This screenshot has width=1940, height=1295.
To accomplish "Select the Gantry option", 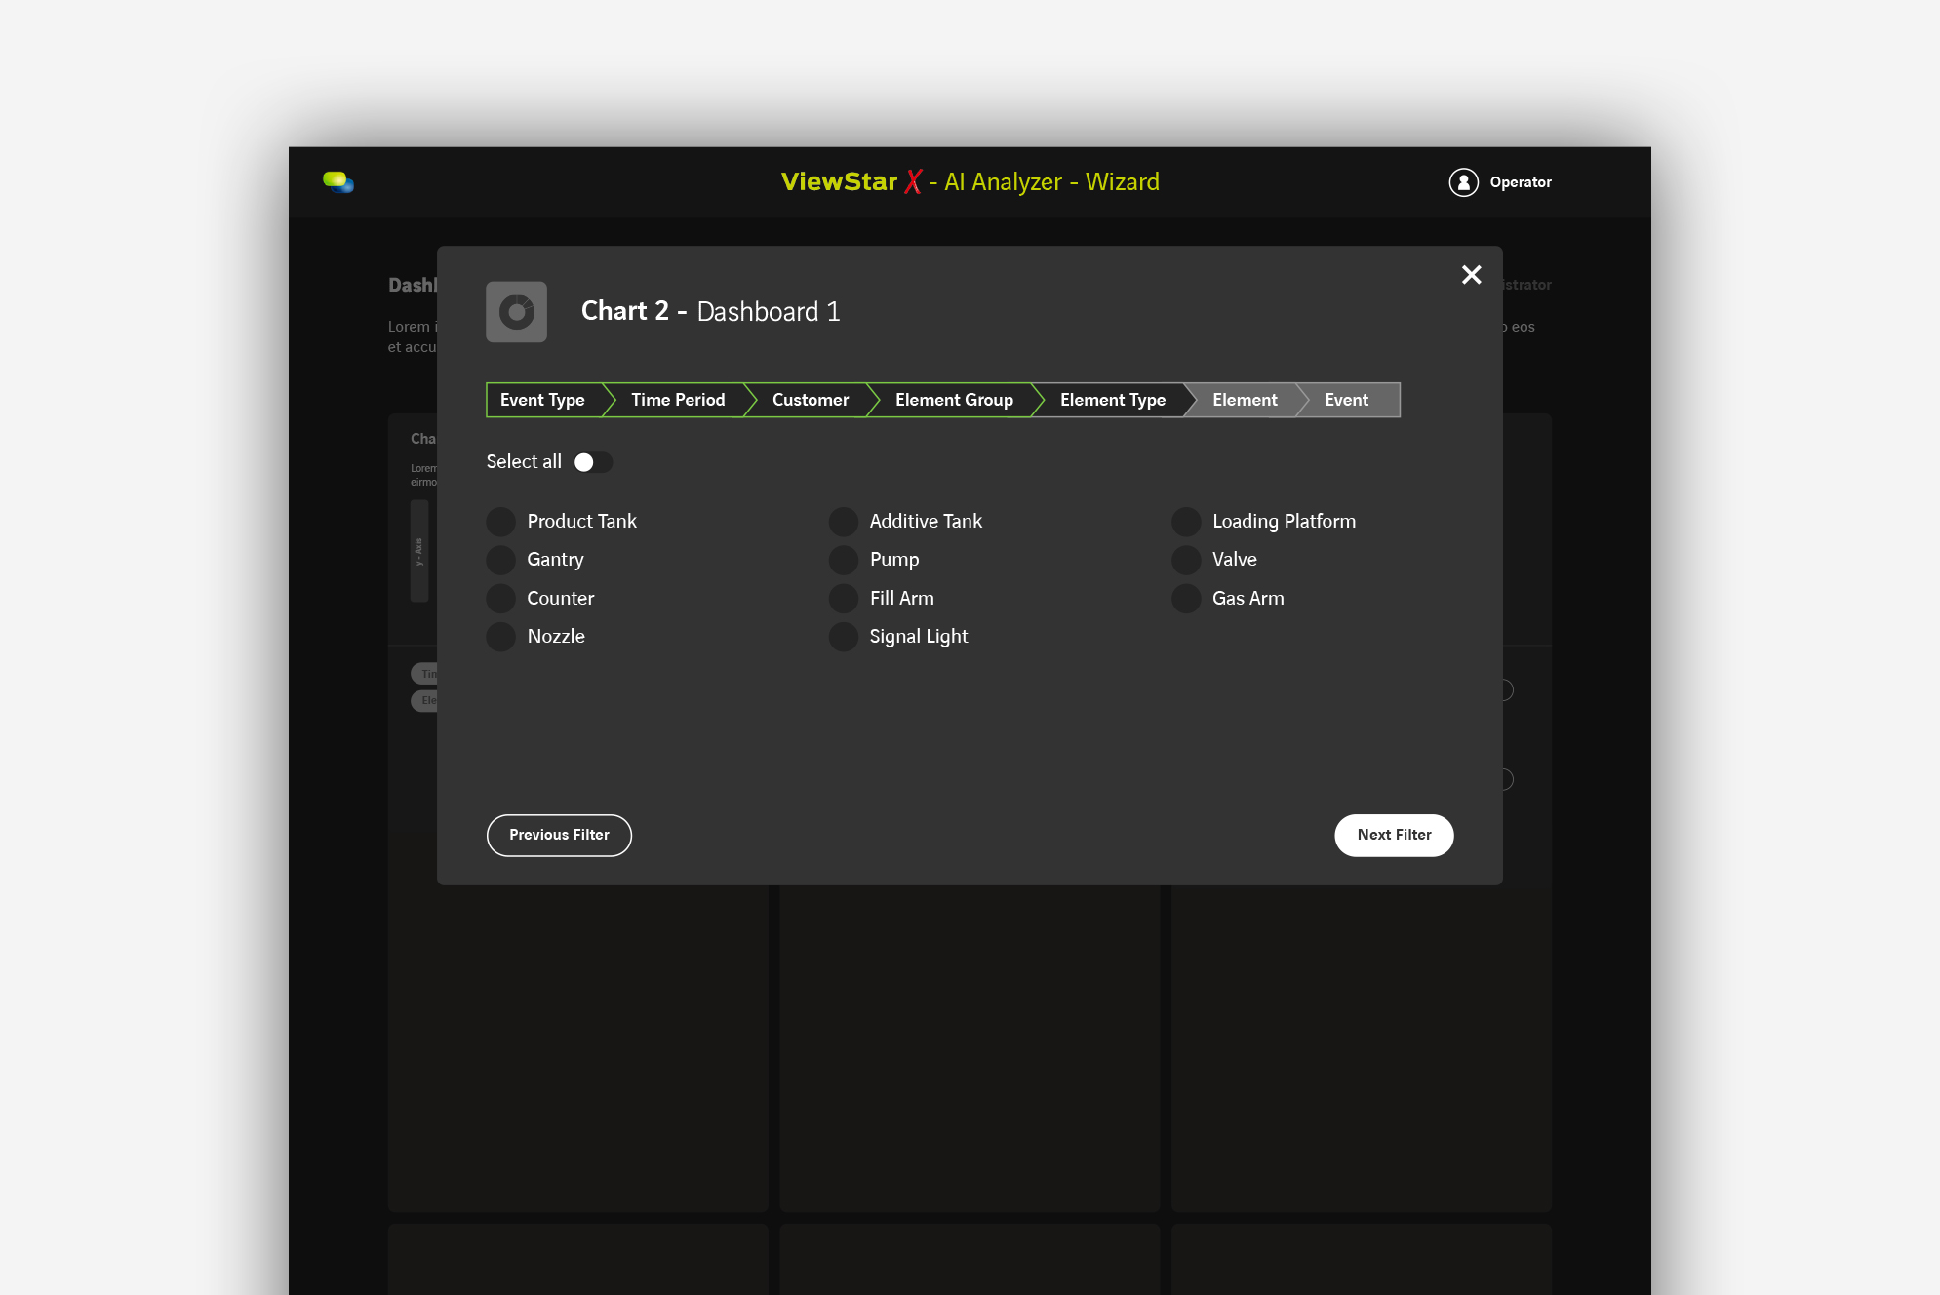I will [500, 560].
